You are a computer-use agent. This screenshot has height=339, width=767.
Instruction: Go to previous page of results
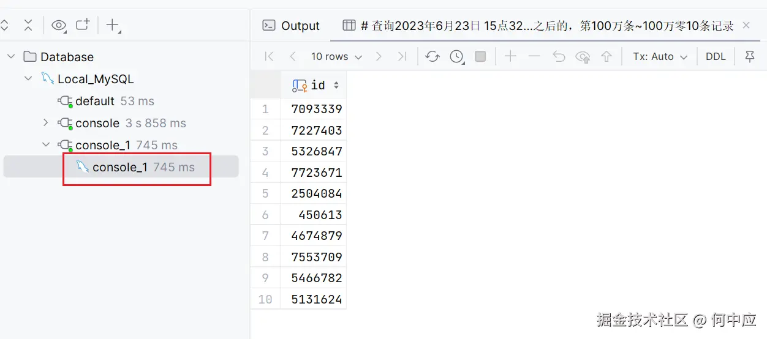293,56
